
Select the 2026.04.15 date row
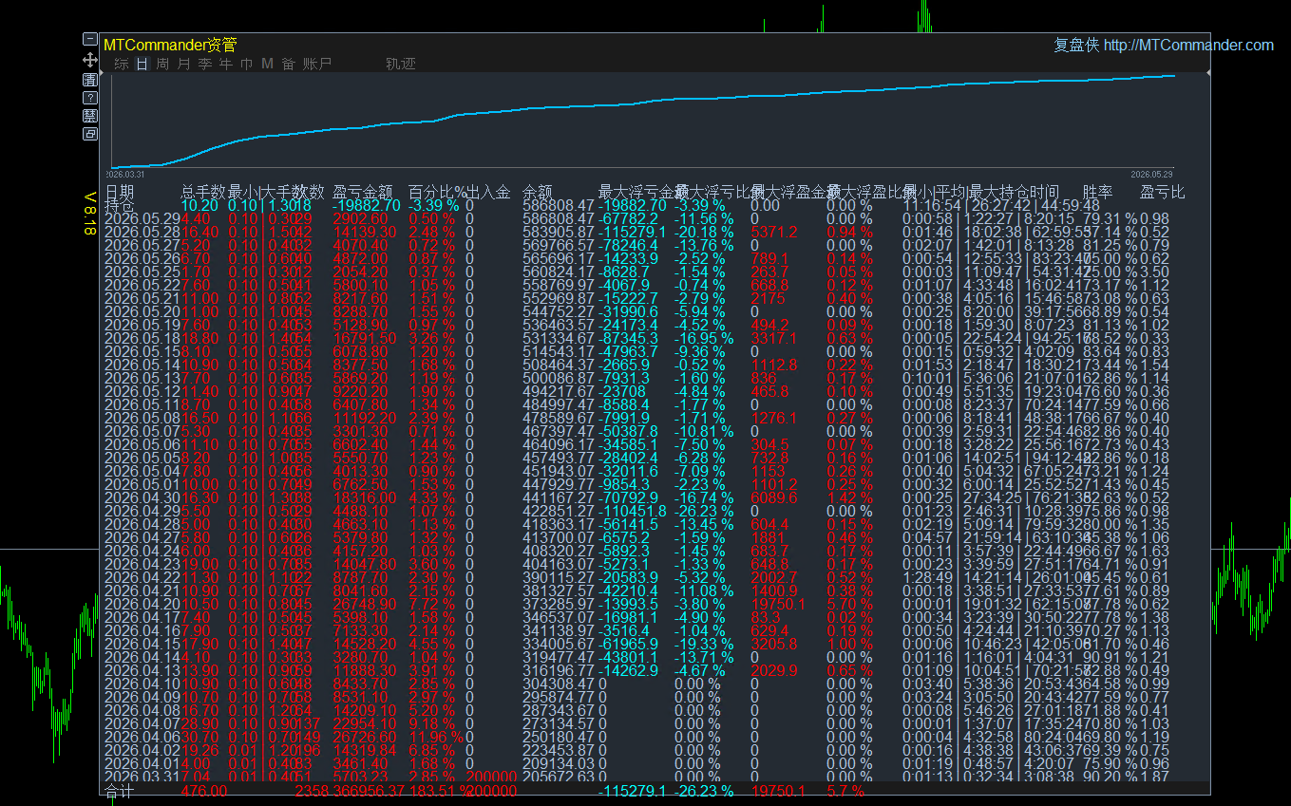coord(142,644)
